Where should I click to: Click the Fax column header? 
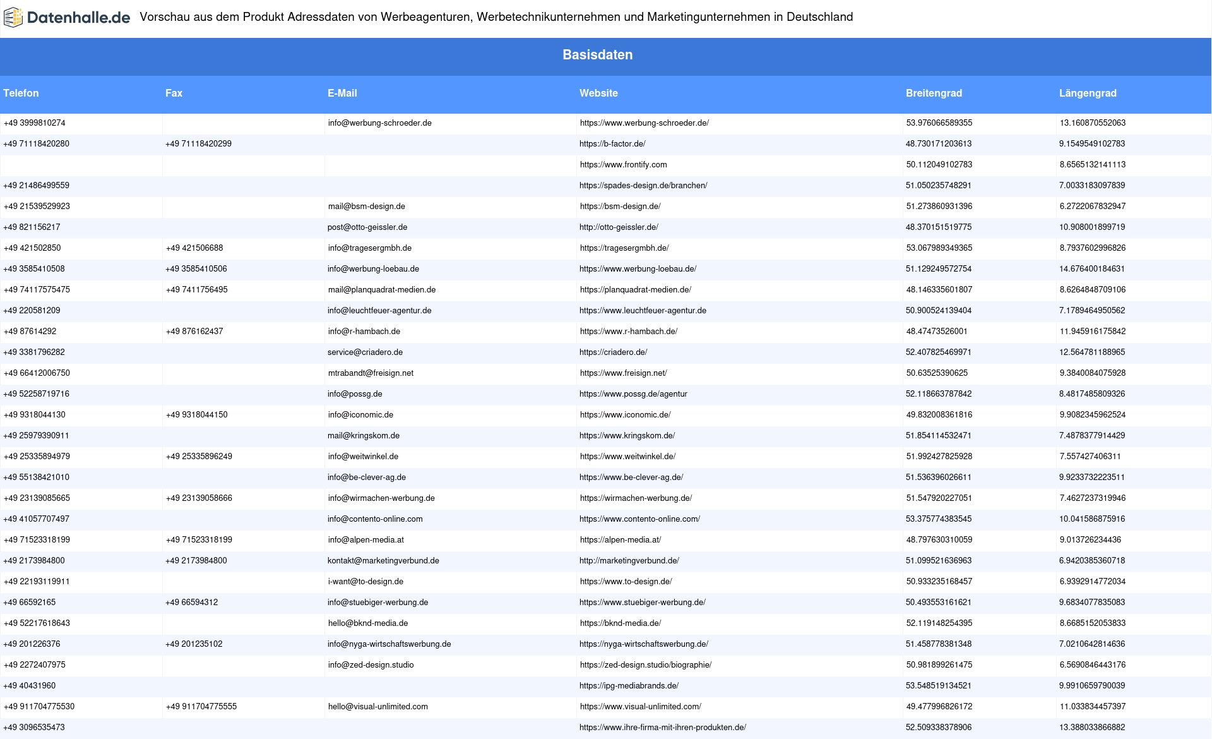(174, 93)
